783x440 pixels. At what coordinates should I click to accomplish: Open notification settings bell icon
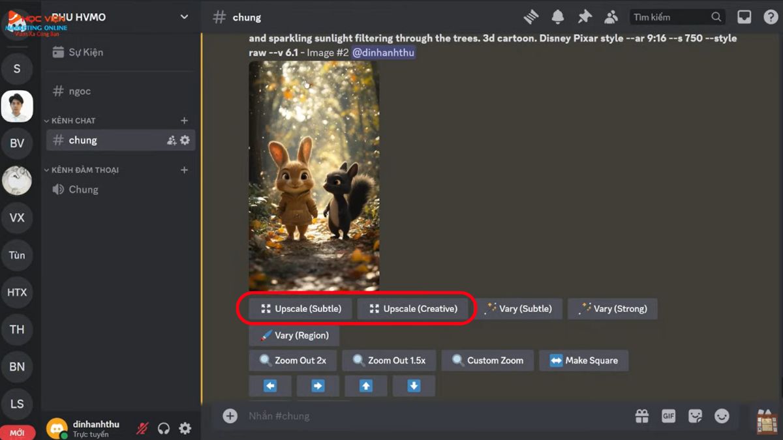point(558,17)
